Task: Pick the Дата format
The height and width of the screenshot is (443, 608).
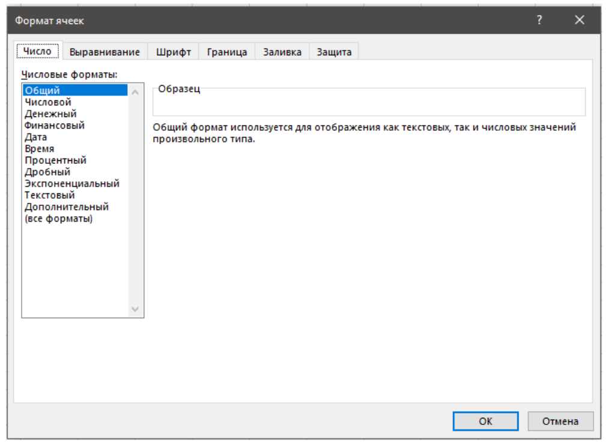Action: click(36, 137)
